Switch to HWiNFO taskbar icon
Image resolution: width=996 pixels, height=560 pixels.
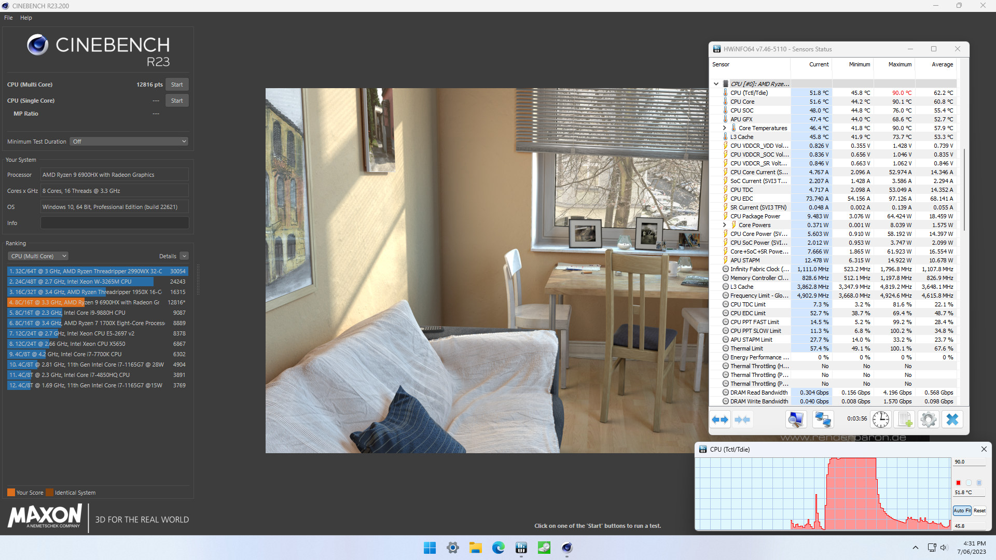pyautogui.click(x=521, y=548)
